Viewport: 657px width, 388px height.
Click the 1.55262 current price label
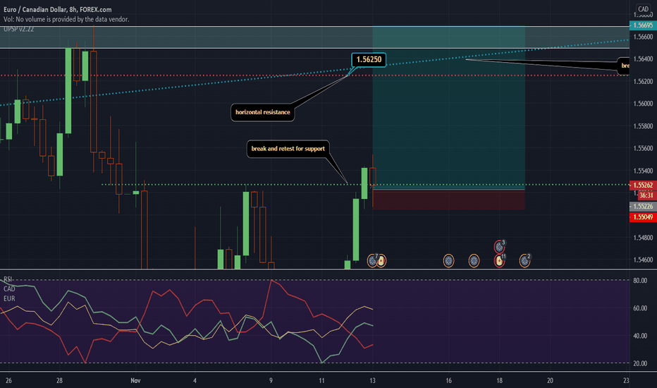643,185
